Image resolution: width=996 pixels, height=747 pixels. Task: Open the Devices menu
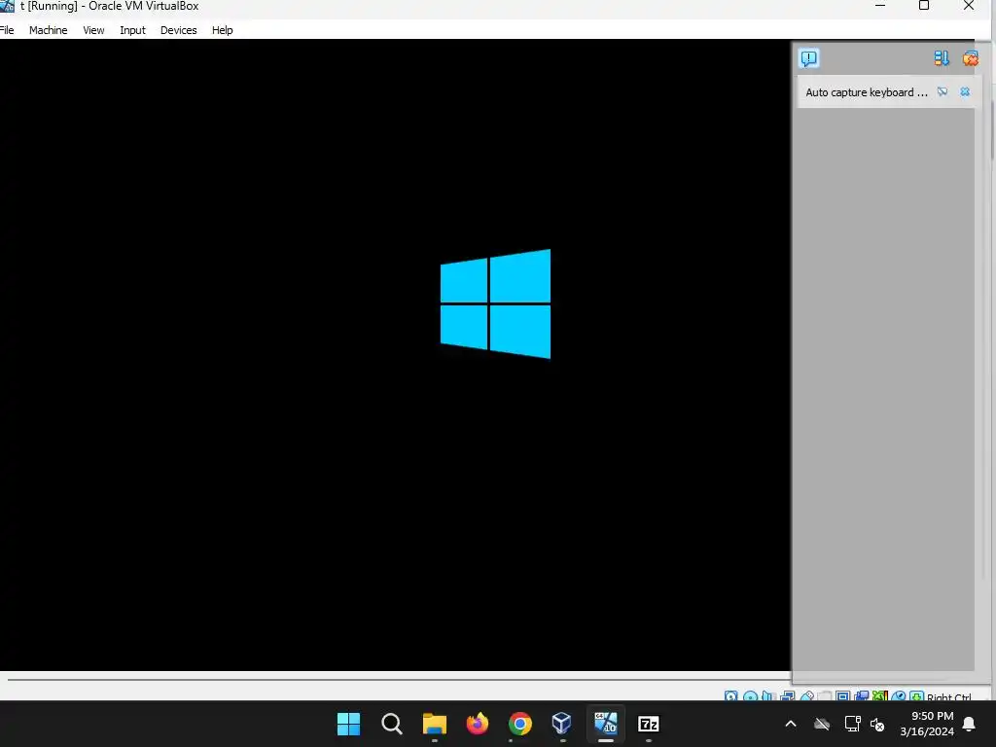179,30
